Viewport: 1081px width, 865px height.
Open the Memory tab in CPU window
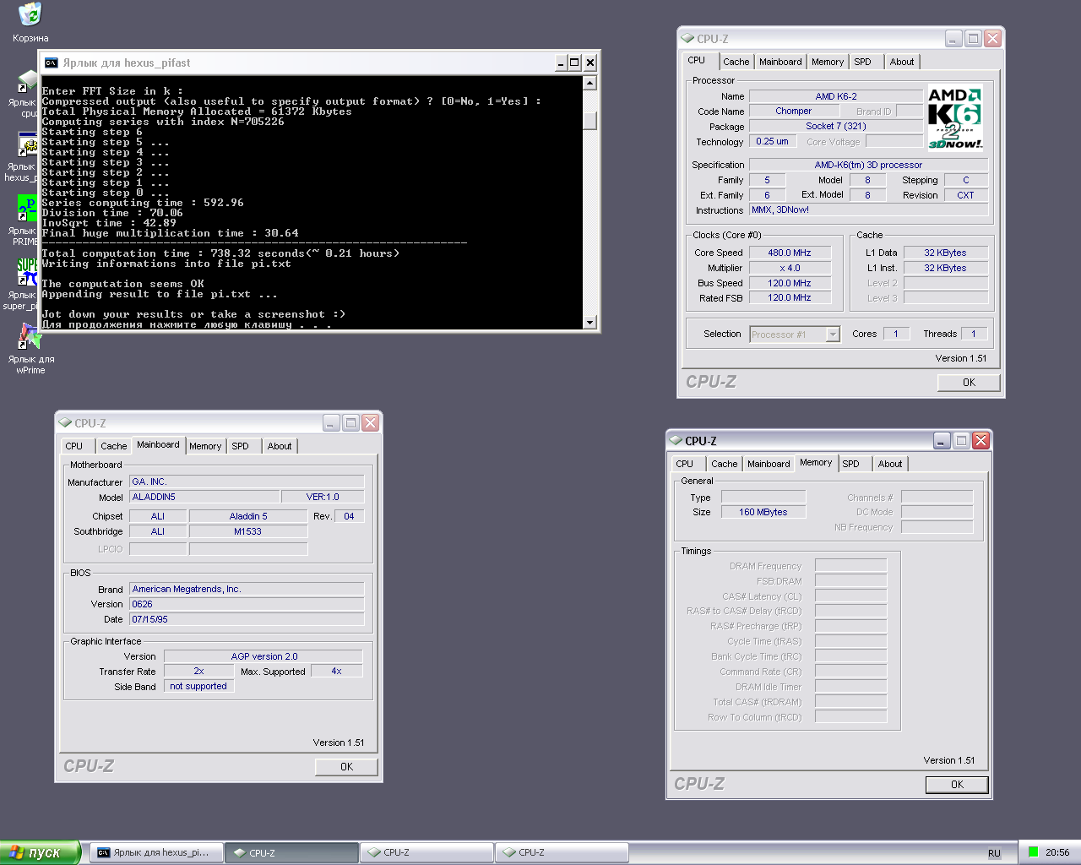(x=828, y=62)
